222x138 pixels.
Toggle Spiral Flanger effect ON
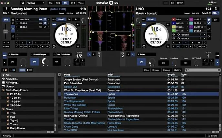pyautogui.click(x=35, y=62)
